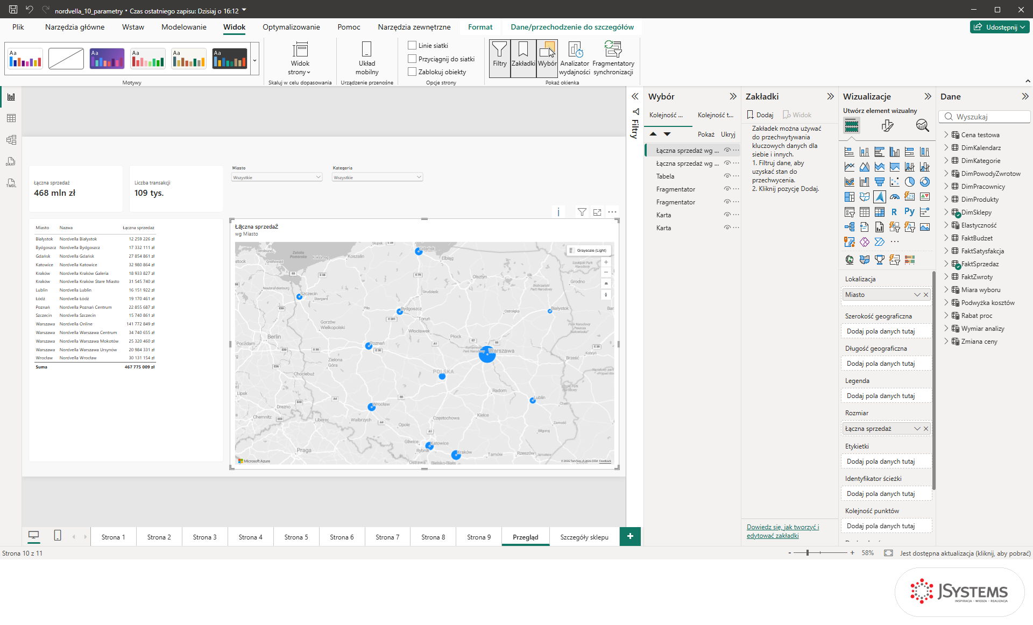Save the report with the floppy disk icon
The width and height of the screenshot is (1033, 625).
(x=13, y=10)
